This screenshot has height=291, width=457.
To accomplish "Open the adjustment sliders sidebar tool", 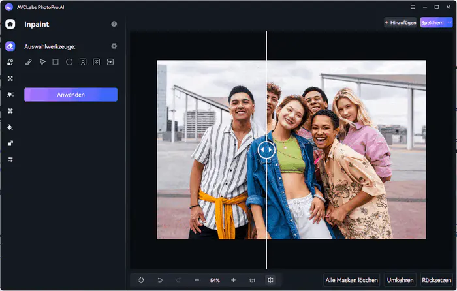I will pyautogui.click(x=10, y=159).
